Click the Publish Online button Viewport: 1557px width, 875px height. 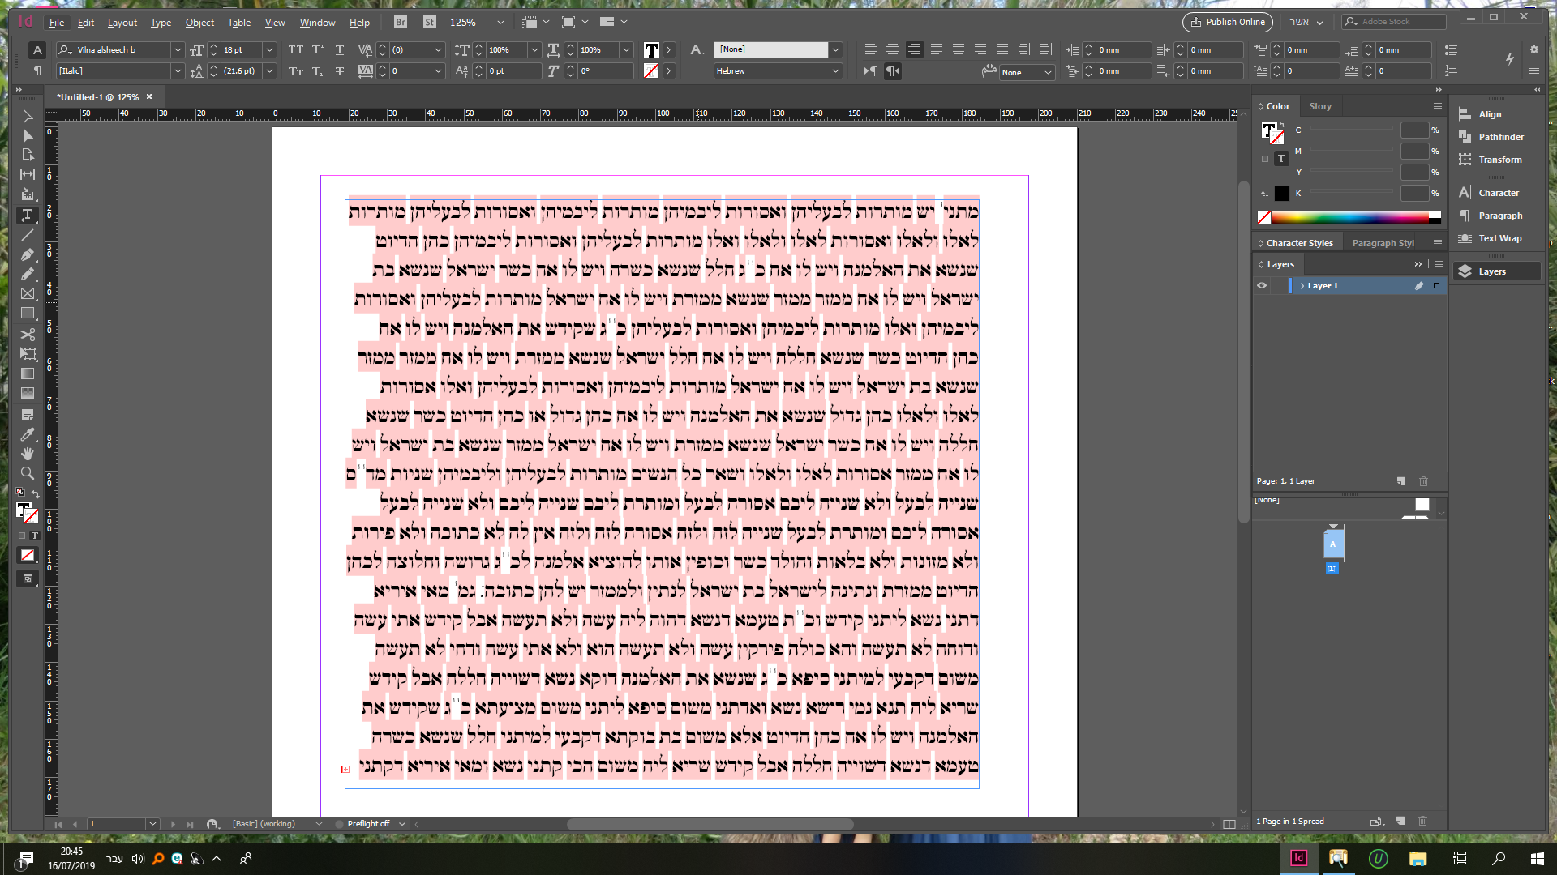[1226, 22]
